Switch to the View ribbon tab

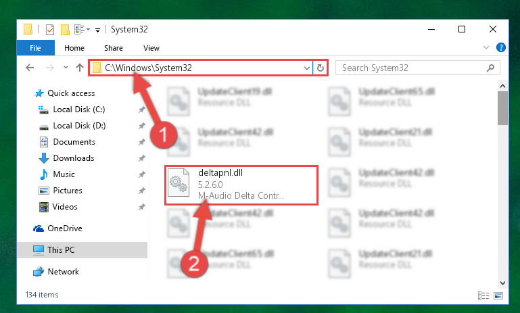coord(151,48)
